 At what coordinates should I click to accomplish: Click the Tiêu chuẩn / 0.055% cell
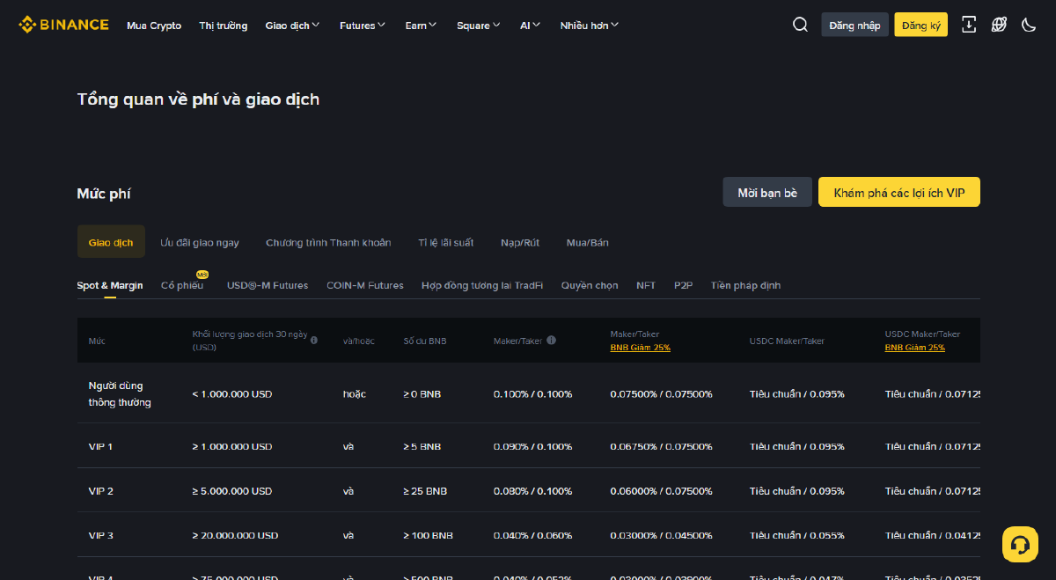pyautogui.click(x=796, y=535)
